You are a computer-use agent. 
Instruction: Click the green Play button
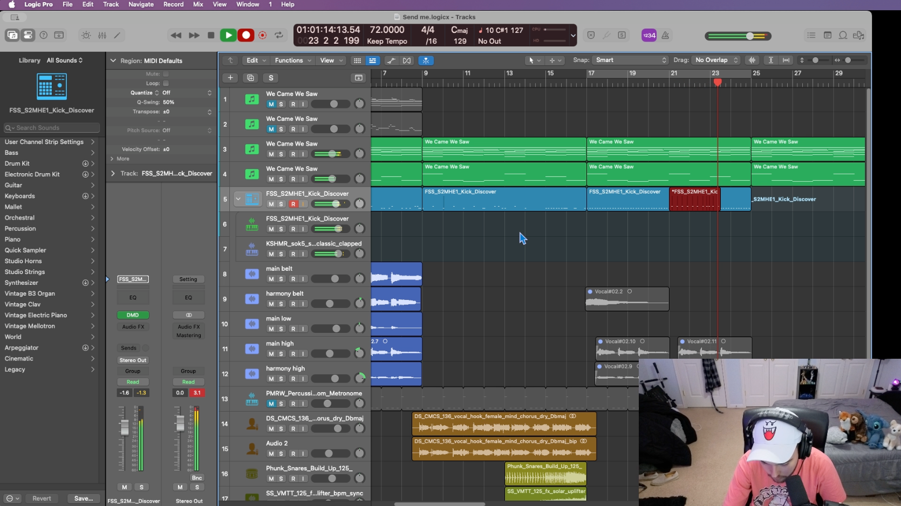tap(228, 35)
